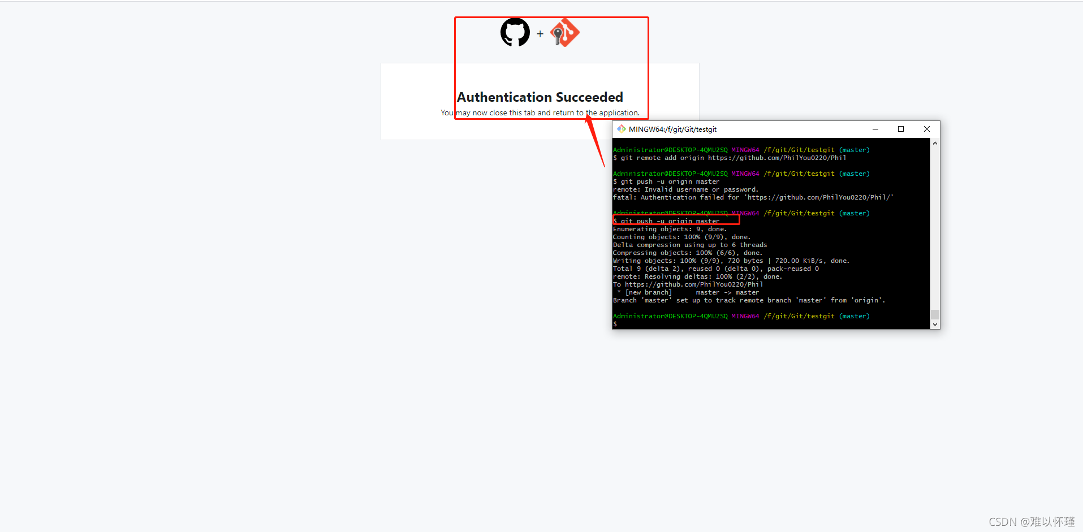Click the terminal scrollbar down arrow

point(935,325)
